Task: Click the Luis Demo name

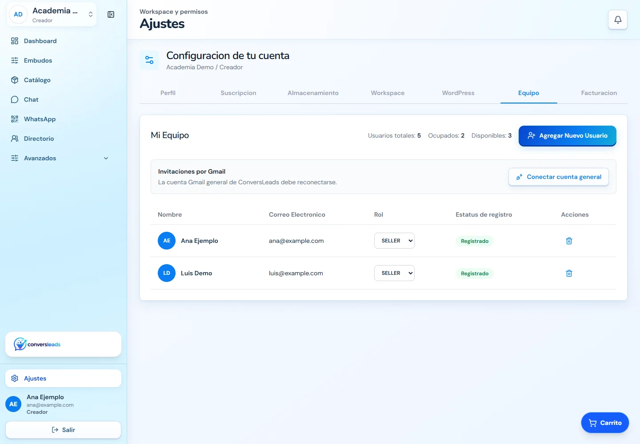Action: (196, 273)
